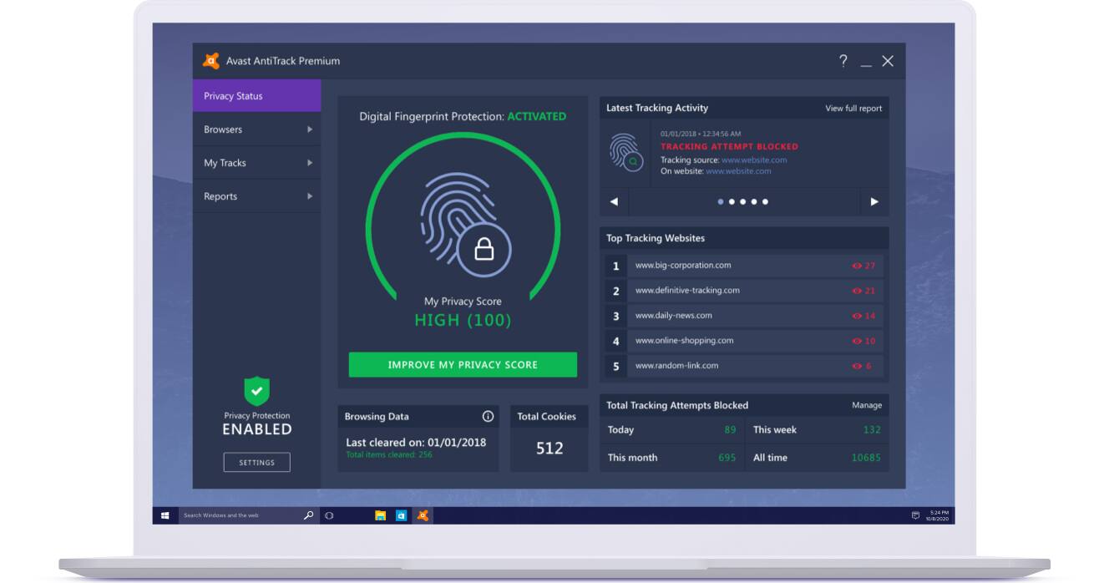Click the eye icon for www.online-shopping.com
The width and height of the screenshot is (1109, 583).
click(857, 341)
